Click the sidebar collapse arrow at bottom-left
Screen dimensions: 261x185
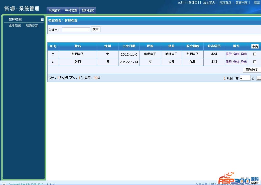(4, 184)
